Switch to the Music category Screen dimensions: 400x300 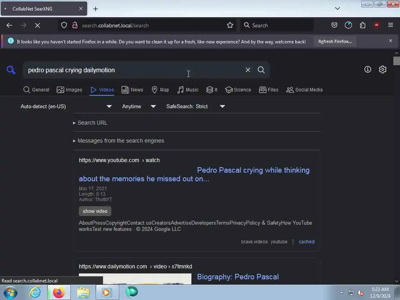point(188,90)
